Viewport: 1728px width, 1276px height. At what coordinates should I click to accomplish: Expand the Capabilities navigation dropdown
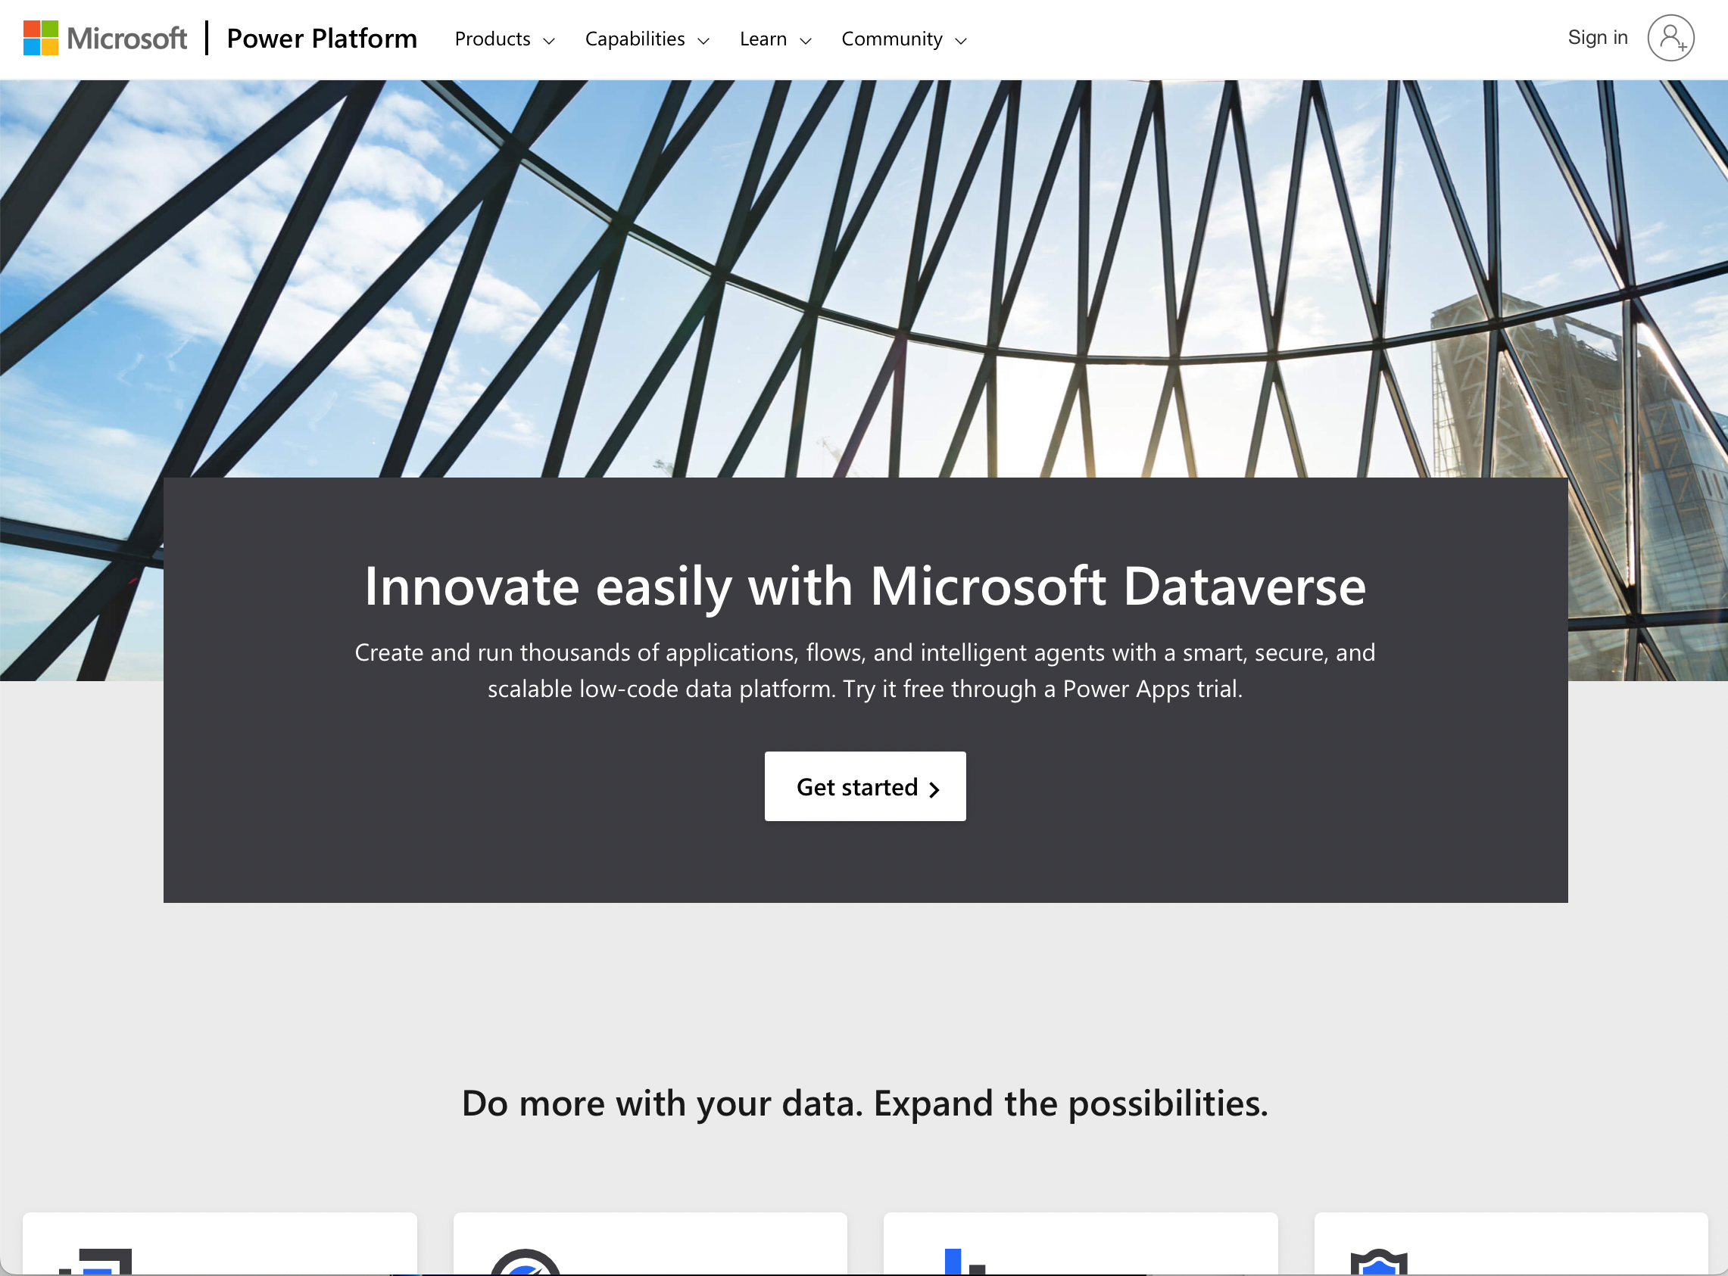(650, 39)
